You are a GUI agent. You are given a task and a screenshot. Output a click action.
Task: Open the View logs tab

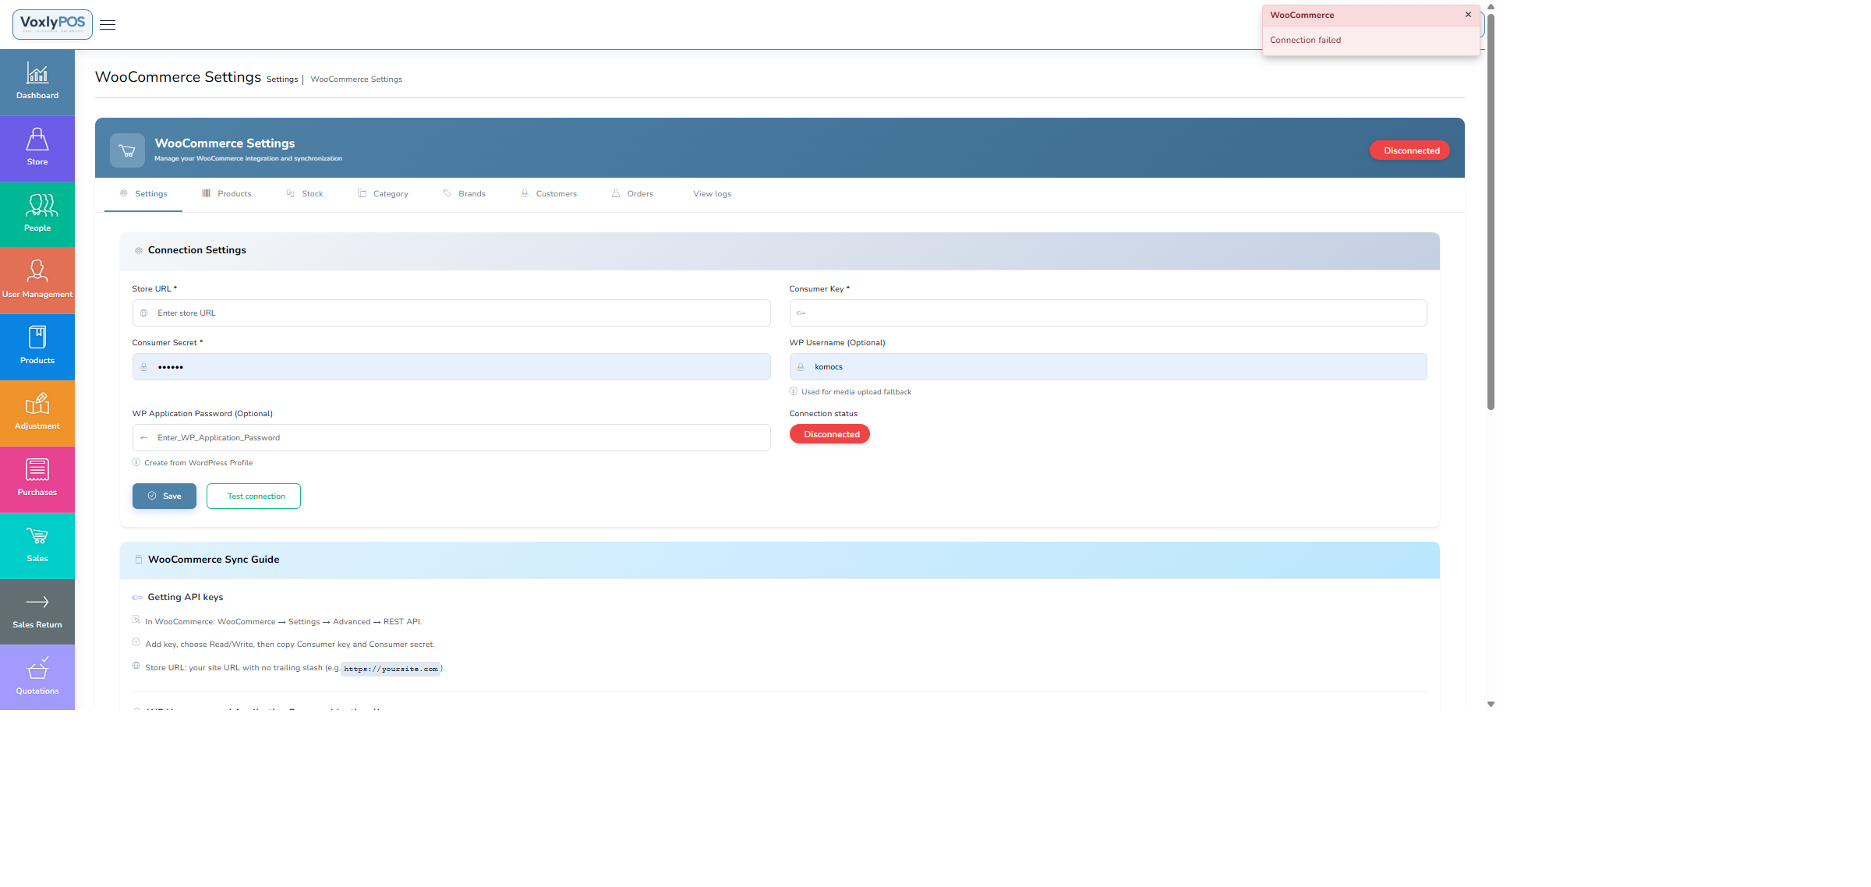tap(711, 193)
